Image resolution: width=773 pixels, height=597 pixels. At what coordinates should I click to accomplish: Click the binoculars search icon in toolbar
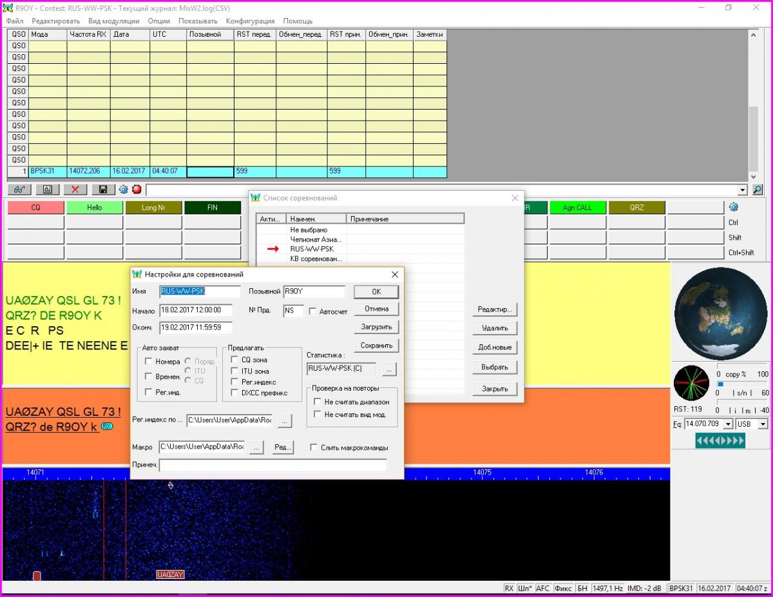(19, 190)
